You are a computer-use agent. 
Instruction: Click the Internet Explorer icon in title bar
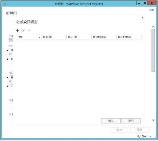point(4,4)
